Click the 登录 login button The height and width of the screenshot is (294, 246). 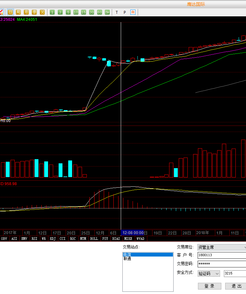tap(209, 286)
